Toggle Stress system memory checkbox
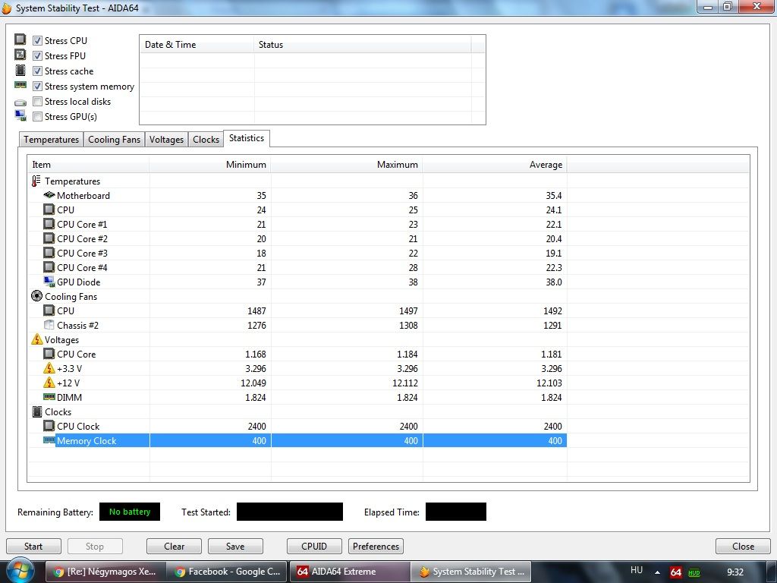The height and width of the screenshot is (583, 777). (x=37, y=87)
